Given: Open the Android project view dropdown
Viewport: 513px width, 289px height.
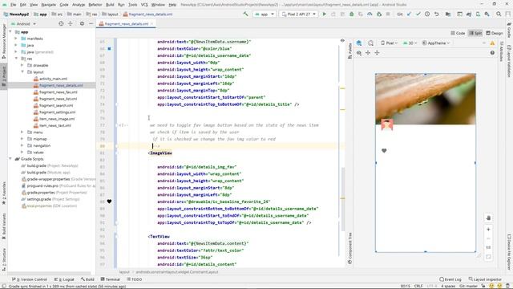Looking at the screenshot, I should (x=23, y=23).
